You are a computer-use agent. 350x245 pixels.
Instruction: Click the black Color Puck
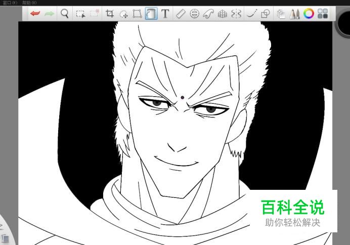click(x=344, y=22)
